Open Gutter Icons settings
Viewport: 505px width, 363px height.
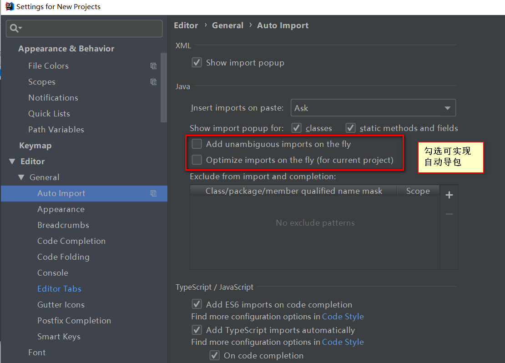(x=61, y=305)
